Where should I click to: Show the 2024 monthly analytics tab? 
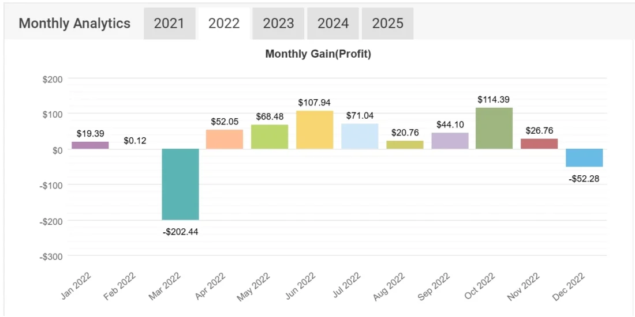click(333, 24)
